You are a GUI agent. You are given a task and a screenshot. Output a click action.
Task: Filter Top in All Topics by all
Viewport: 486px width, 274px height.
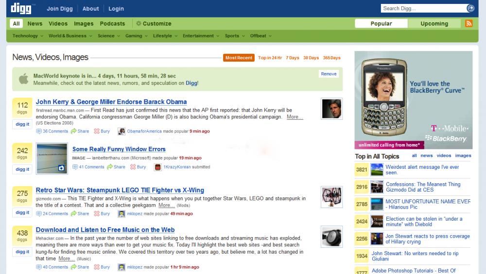(414, 156)
